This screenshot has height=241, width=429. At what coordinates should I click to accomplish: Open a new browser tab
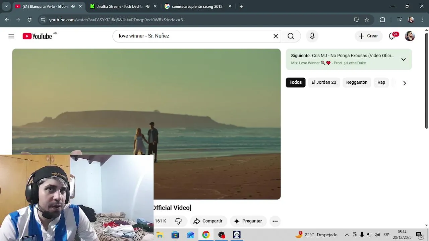coord(241,6)
